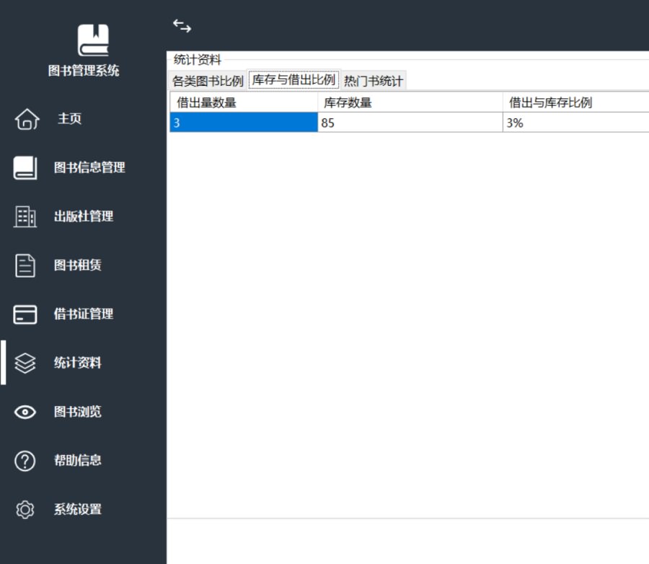This screenshot has width=649, height=564.
Task: Select the cell showing 3%
Action: tap(575, 123)
